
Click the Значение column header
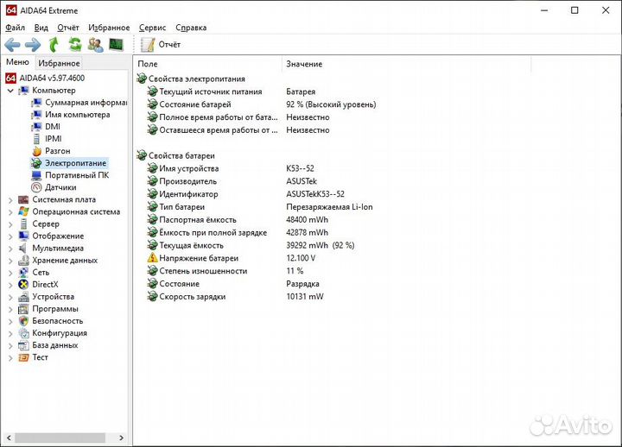click(x=304, y=64)
